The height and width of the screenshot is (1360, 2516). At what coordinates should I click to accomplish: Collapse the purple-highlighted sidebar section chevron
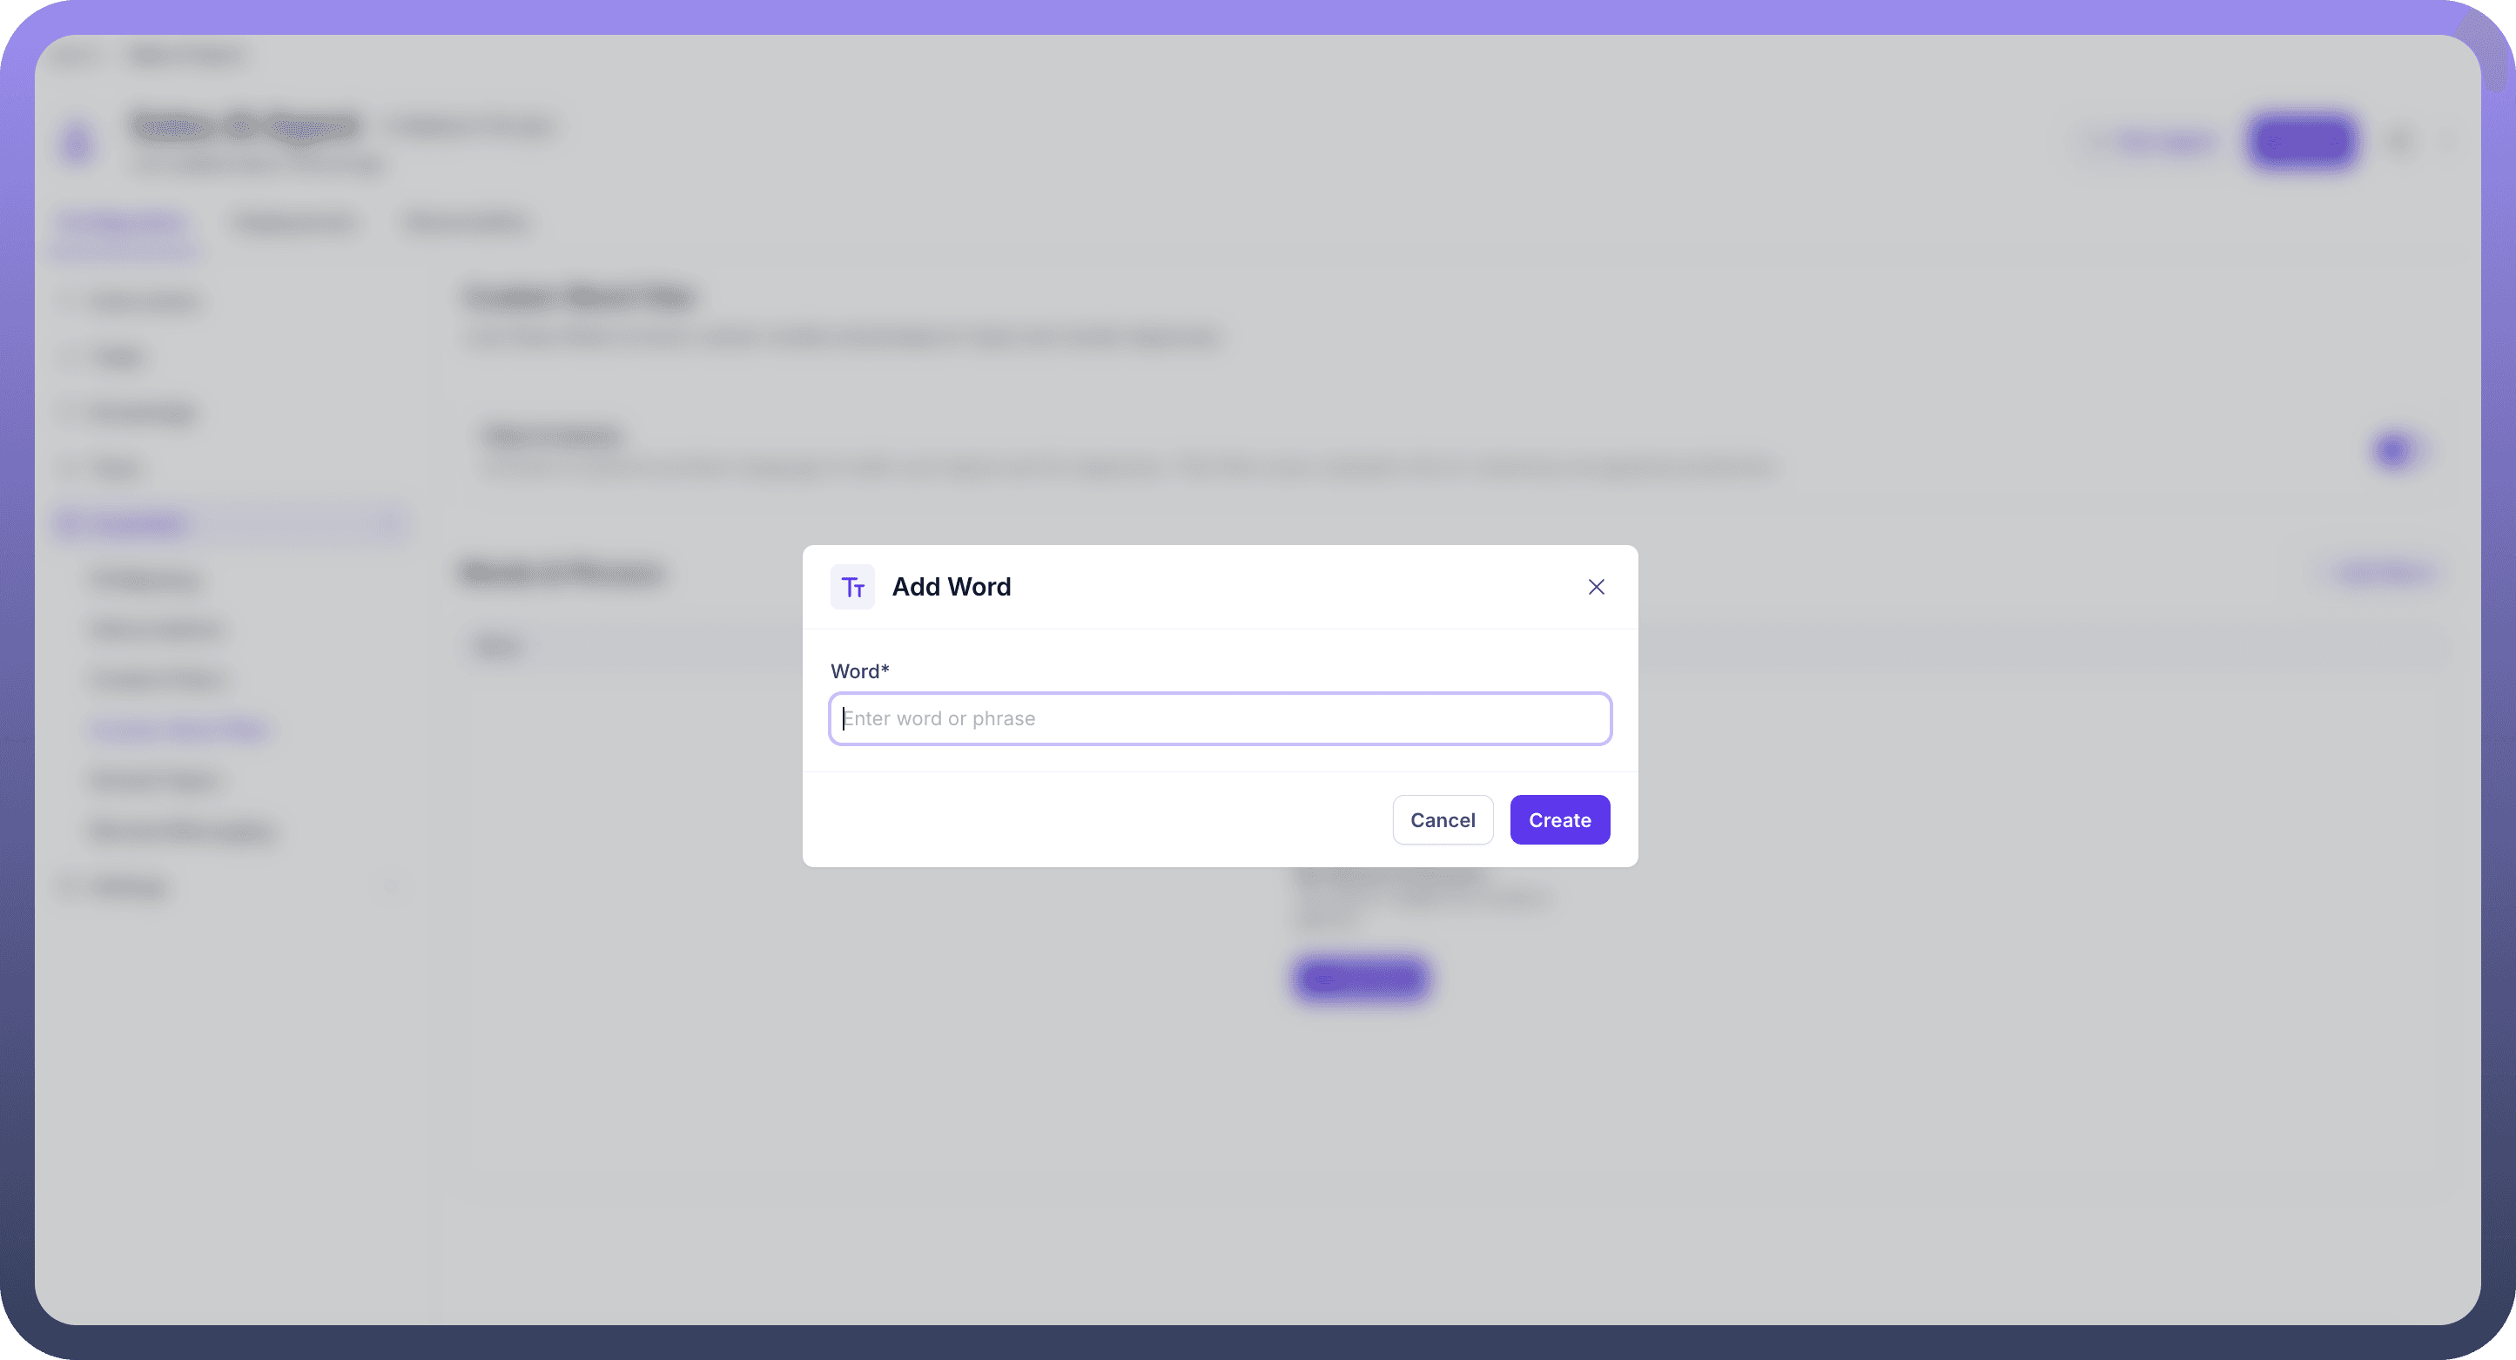click(390, 525)
